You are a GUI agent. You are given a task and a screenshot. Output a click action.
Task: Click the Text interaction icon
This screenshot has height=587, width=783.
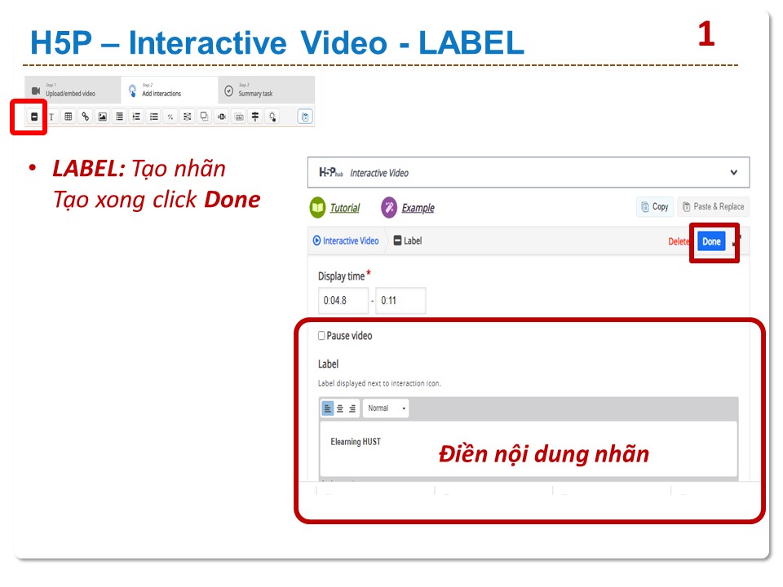(51, 117)
